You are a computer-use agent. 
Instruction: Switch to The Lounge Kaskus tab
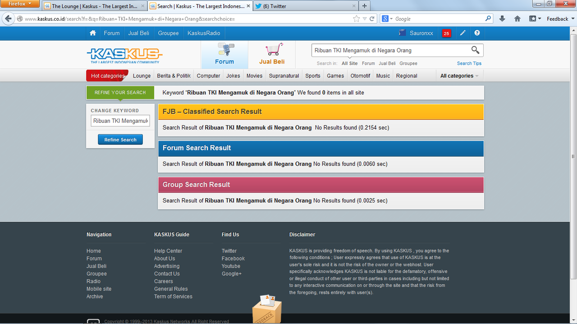[x=95, y=6]
